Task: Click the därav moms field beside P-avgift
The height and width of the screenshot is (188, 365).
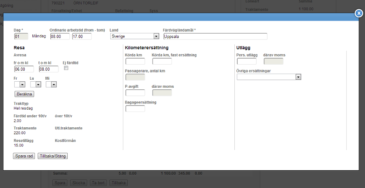Action: [162, 93]
